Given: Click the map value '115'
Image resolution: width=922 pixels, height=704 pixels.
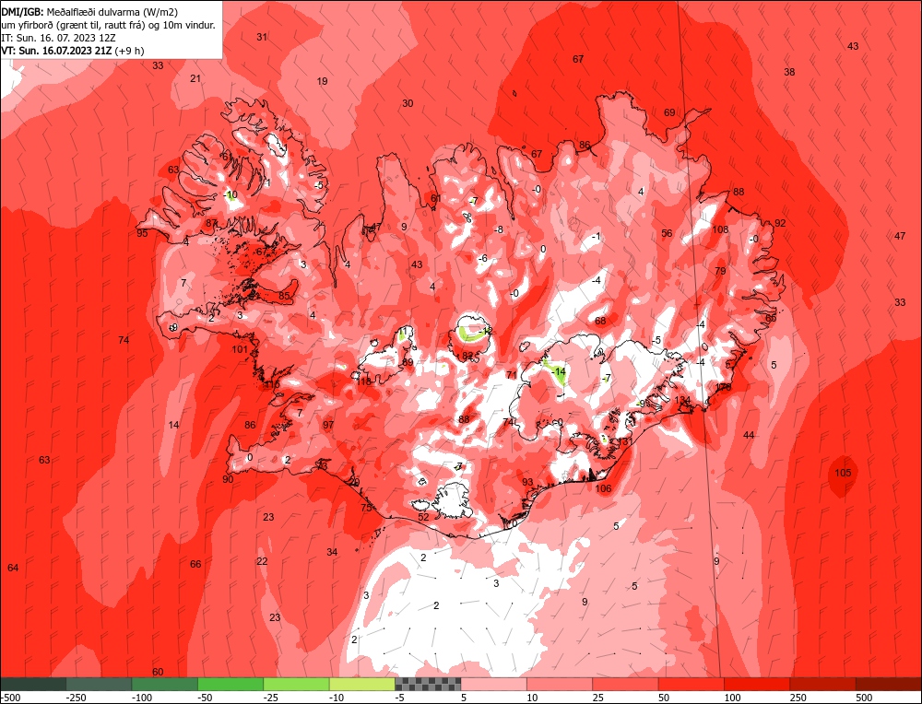Looking at the screenshot, I should tap(272, 385).
